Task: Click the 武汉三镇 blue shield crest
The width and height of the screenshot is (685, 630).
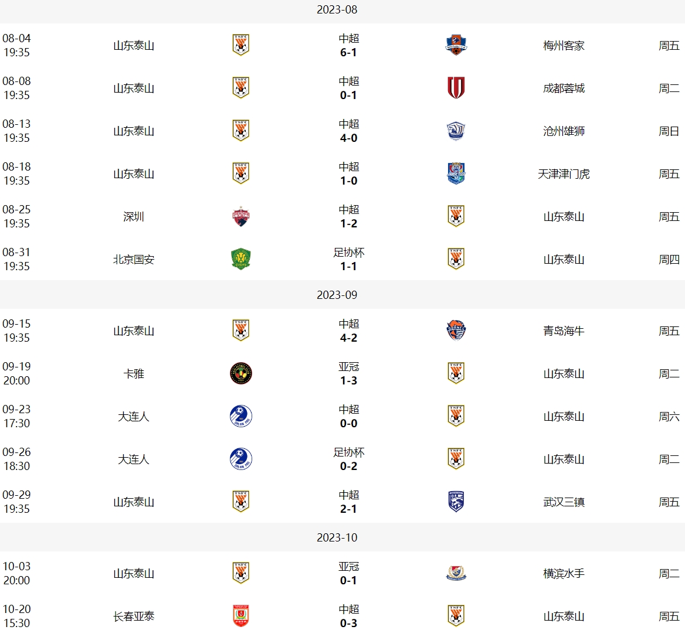Action: (x=456, y=502)
